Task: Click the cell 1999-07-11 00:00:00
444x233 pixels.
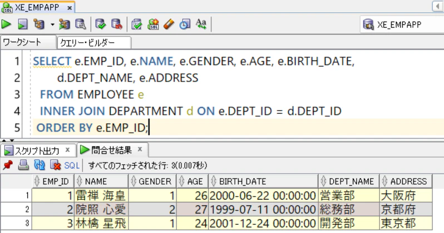Action: pyautogui.click(x=263, y=209)
